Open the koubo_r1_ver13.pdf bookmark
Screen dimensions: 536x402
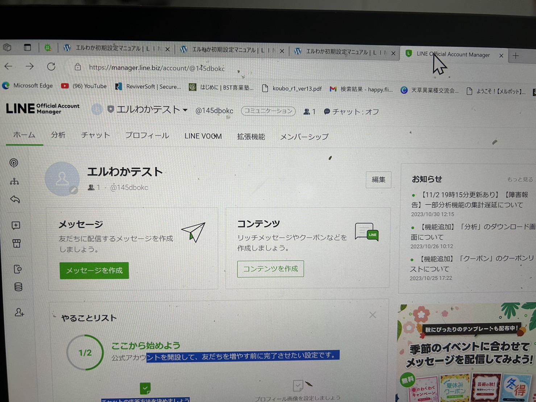tap(292, 88)
